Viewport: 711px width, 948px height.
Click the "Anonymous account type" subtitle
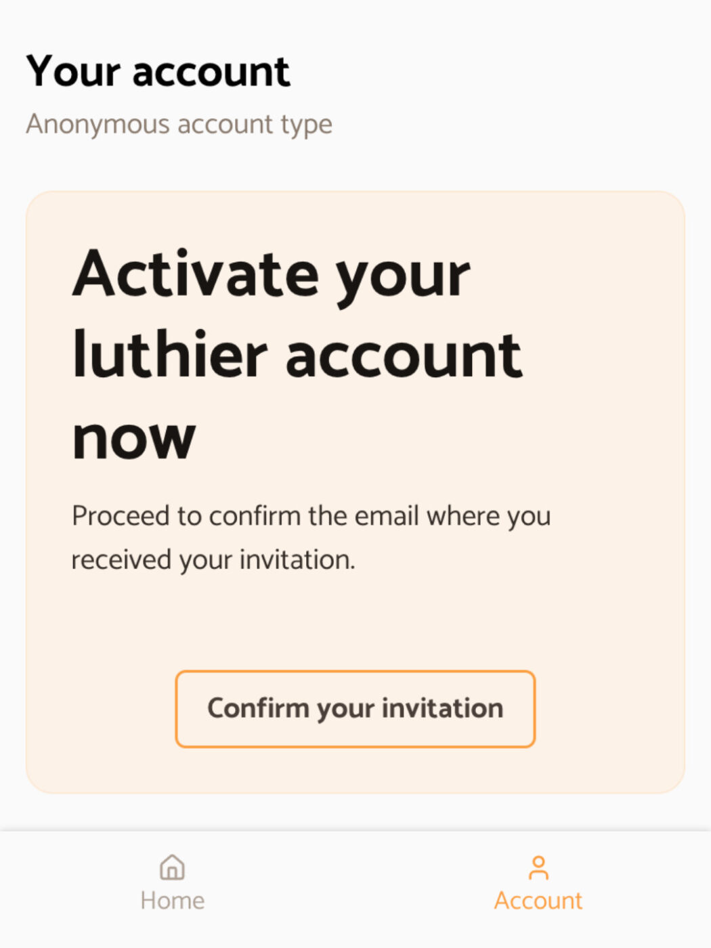(x=179, y=125)
